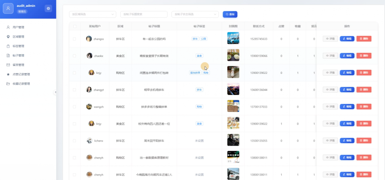Click the 查询 search button
The image size is (385, 180).
click(x=230, y=14)
